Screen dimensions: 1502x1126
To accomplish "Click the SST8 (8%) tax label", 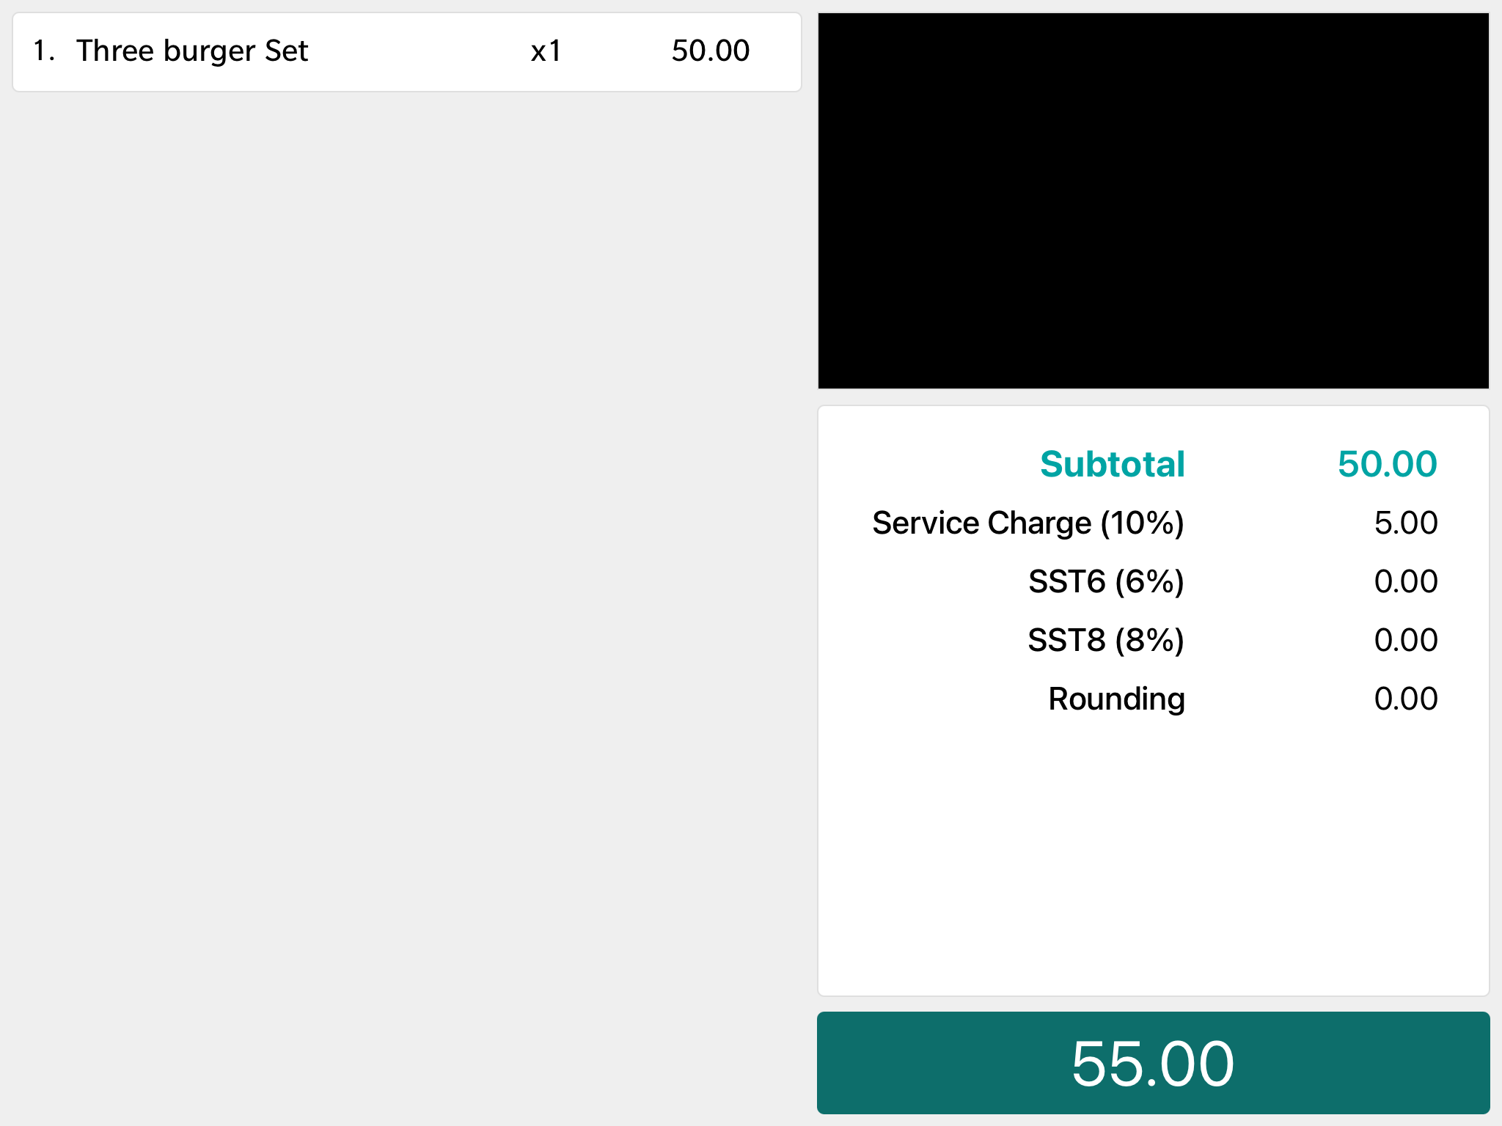I will [x=1106, y=641].
